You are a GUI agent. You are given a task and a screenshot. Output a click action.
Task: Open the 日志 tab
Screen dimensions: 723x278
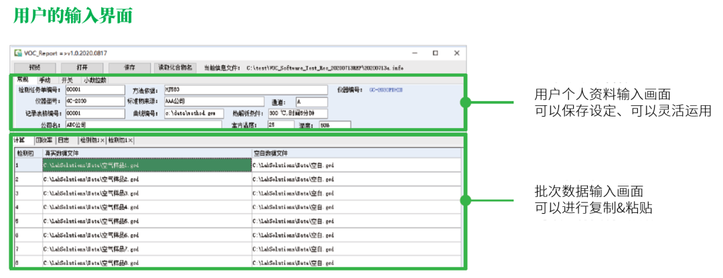click(63, 140)
